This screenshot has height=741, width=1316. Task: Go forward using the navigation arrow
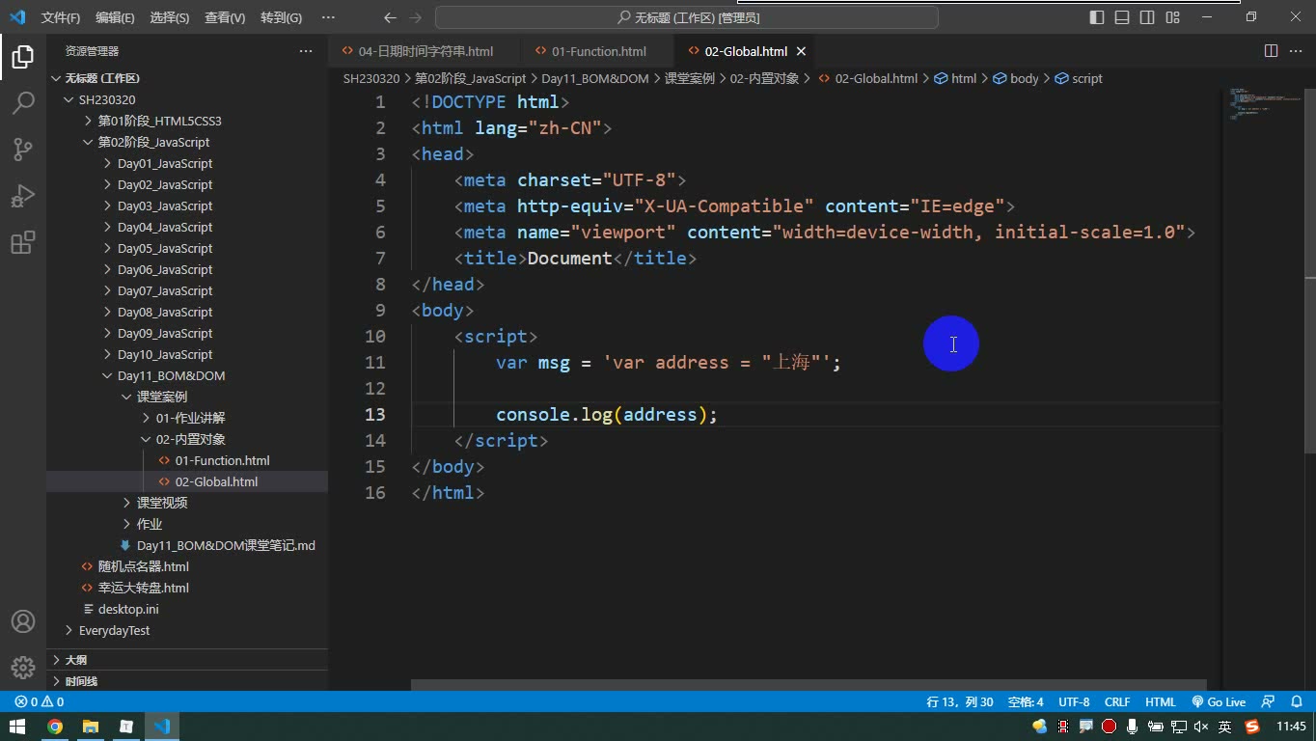[x=416, y=17]
